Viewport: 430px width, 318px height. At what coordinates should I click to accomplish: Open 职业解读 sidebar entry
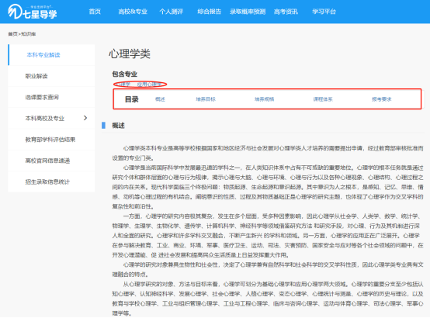pos(36,76)
